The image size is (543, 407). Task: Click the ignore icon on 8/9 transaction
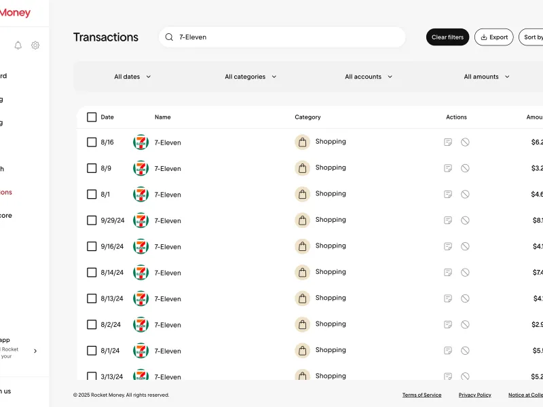465,168
